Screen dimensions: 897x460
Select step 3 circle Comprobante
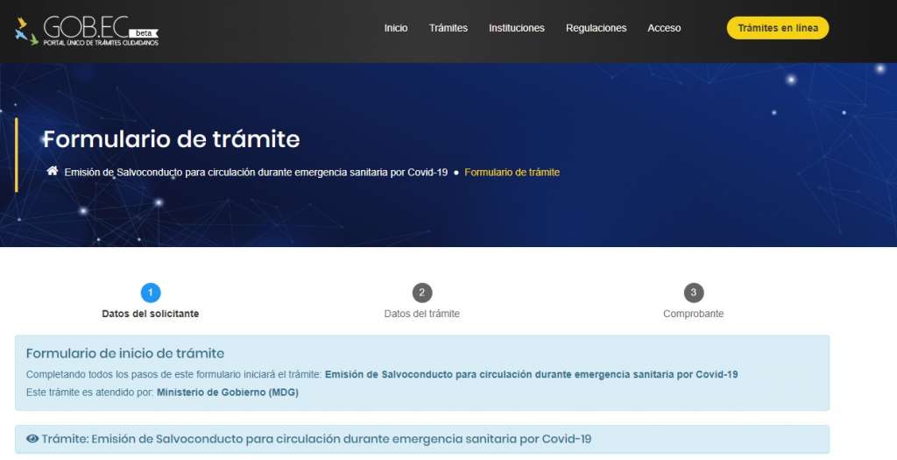point(694,293)
